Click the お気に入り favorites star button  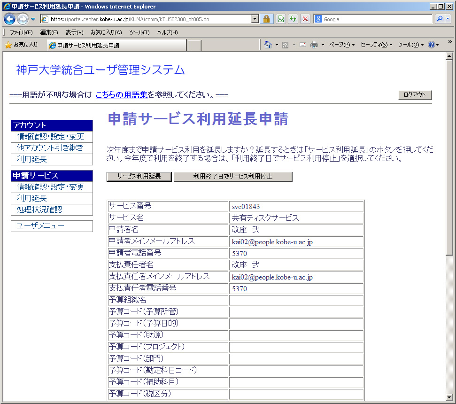click(x=21, y=45)
